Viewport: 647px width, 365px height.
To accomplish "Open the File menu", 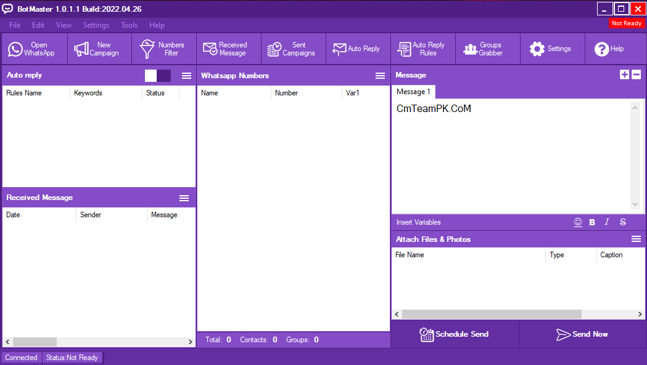I will coord(15,25).
